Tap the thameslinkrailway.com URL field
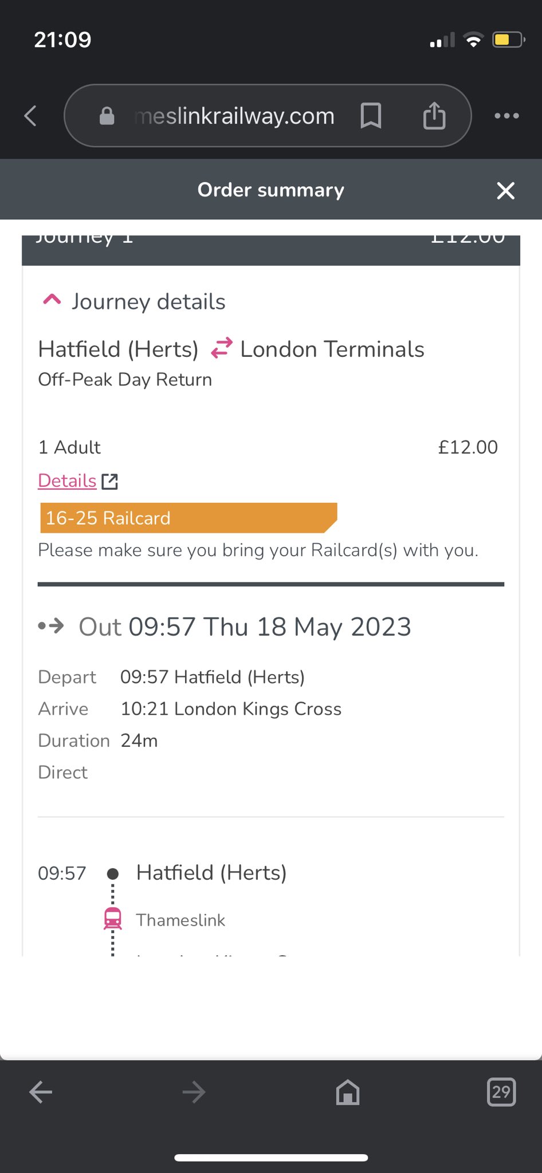The height and width of the screenshot is (1173, 542). point(234,116)
